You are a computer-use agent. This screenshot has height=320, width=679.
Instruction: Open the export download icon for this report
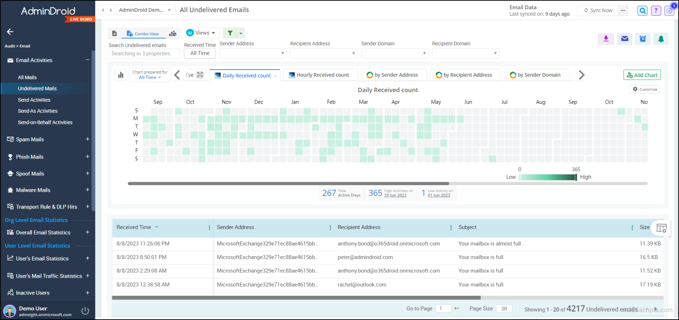(606, 39)
